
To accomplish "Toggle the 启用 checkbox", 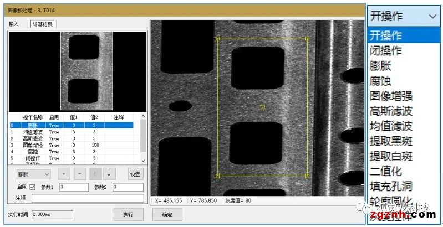I will pyautogui.click(x=32, y=187).
